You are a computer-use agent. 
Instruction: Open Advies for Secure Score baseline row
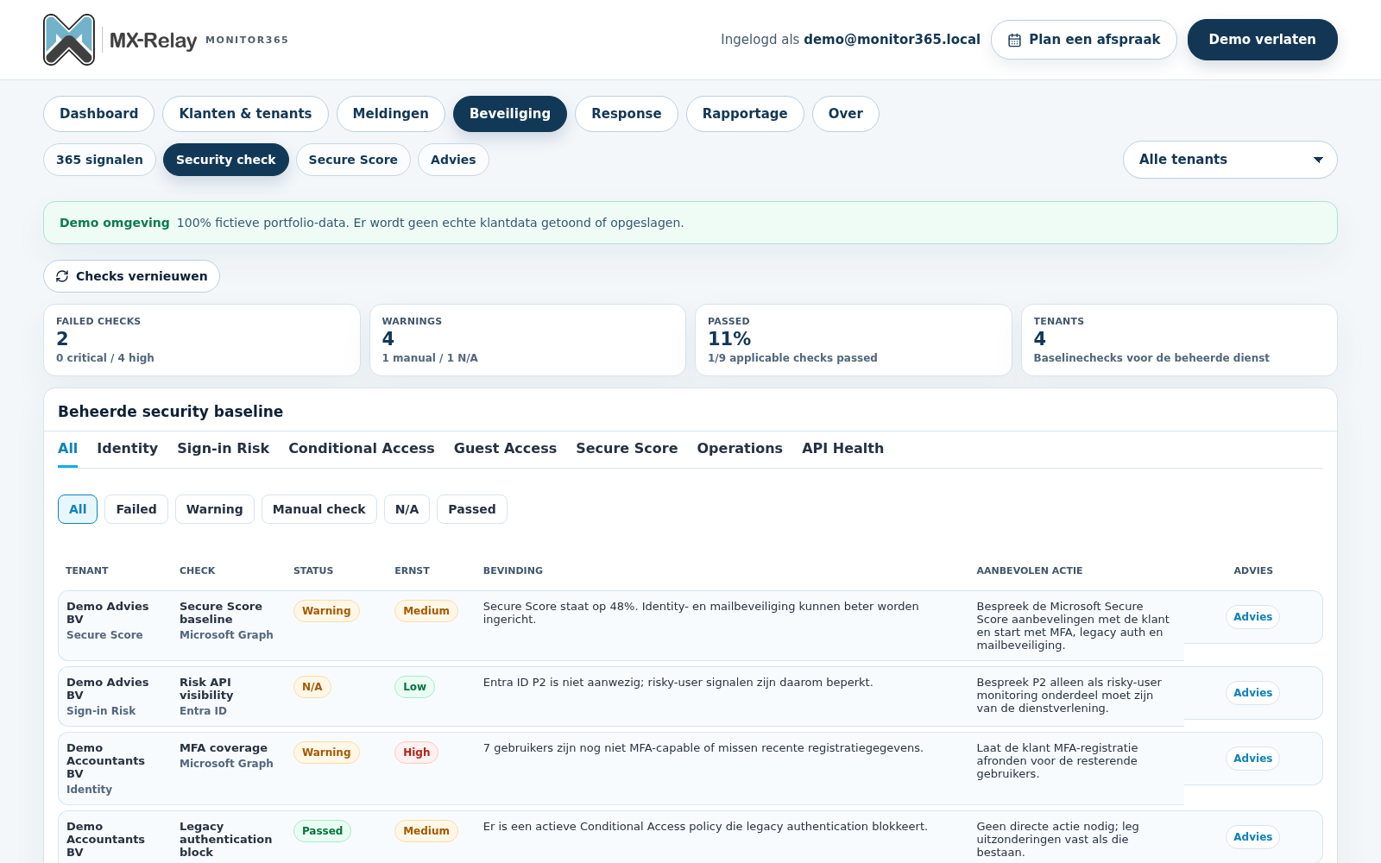1252,617
